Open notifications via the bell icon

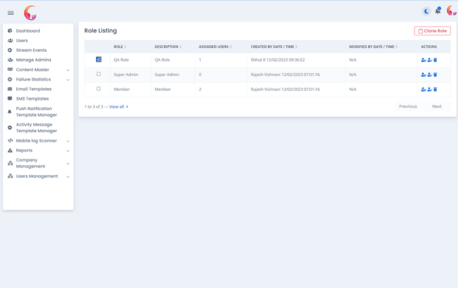point(438,11)
